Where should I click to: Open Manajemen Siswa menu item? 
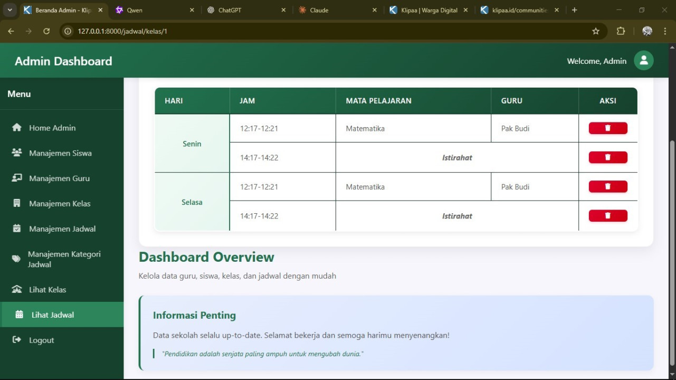point(60,153)
